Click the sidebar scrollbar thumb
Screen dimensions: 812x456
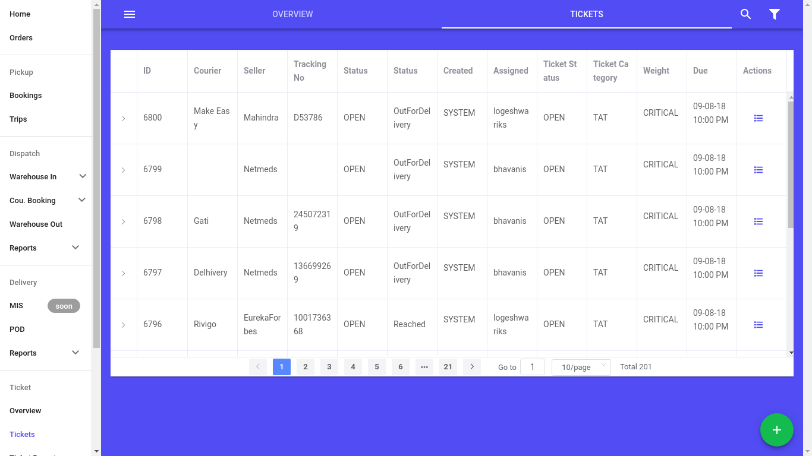coord(96,178)
